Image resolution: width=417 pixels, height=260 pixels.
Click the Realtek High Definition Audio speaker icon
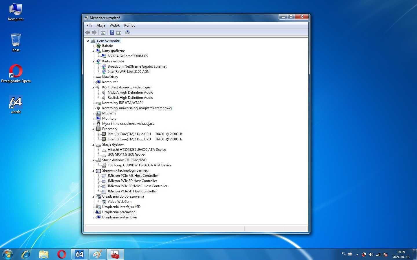pyautogui.click(x=104, y=98)
